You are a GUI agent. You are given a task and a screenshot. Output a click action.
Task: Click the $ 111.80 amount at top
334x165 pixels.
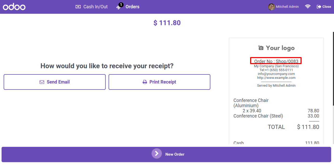click(x=167, y=23)
